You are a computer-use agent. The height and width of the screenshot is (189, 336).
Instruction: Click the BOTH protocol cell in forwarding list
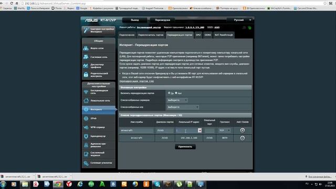click(x=225, y=138)
